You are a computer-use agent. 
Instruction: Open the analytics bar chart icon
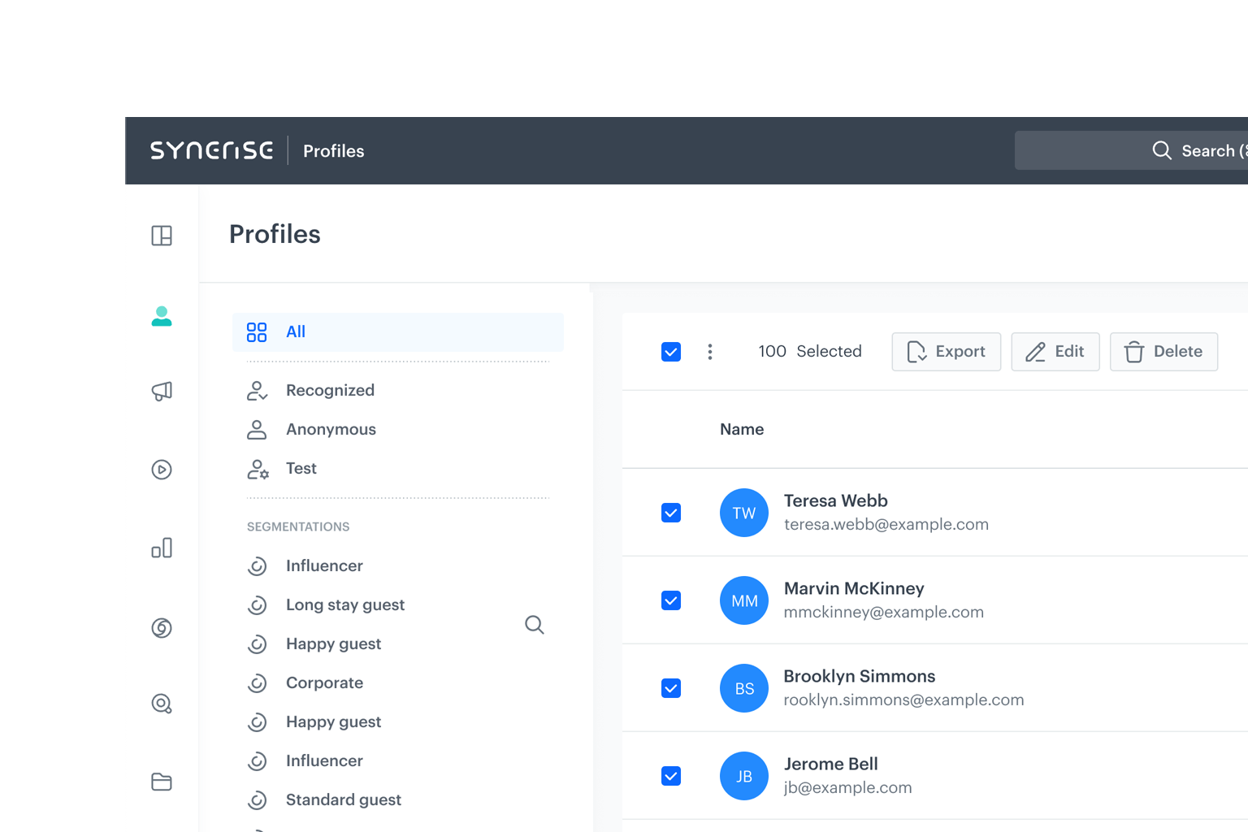coord(162,548)
